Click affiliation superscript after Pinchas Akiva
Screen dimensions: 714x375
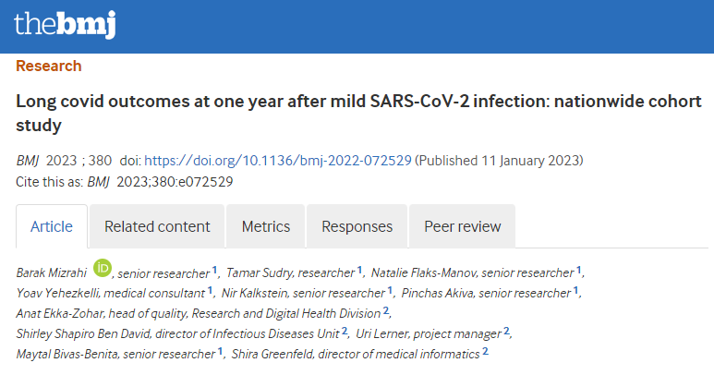[x=577, y=291]
